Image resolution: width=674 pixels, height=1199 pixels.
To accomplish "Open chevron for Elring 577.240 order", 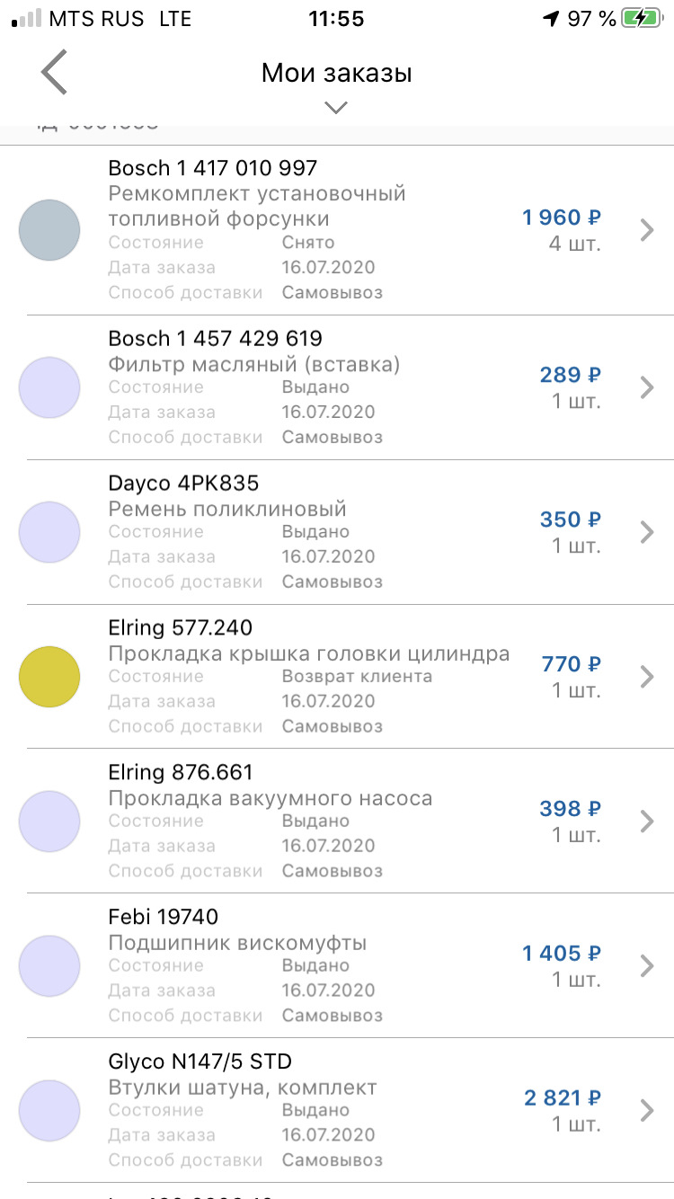I will (646, 677).
